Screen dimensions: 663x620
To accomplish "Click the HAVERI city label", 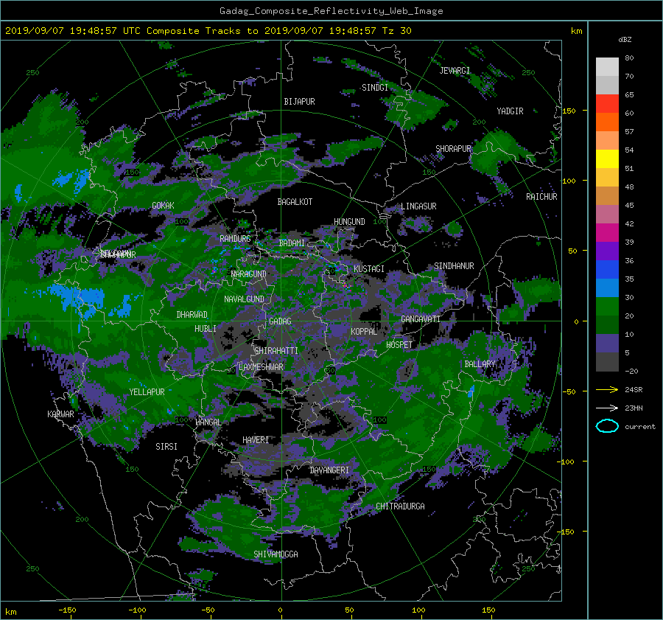I will click(256, 440).
